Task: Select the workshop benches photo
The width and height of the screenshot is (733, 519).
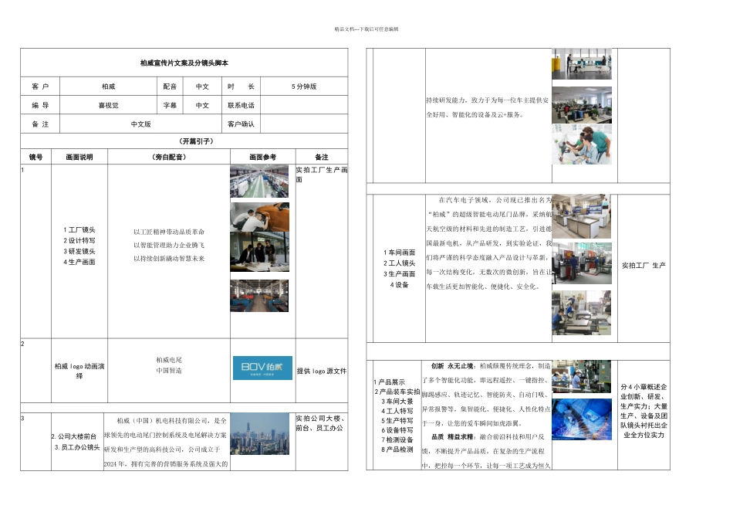Action: pos(582,216)
